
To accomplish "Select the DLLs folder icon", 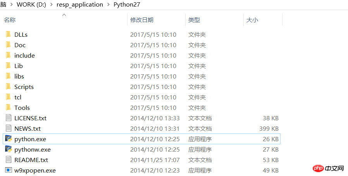I will click(8, 34).
